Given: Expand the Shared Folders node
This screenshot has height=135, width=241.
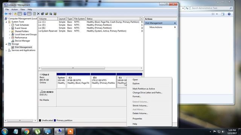Looking at the screenshot, I should point(10,31).
